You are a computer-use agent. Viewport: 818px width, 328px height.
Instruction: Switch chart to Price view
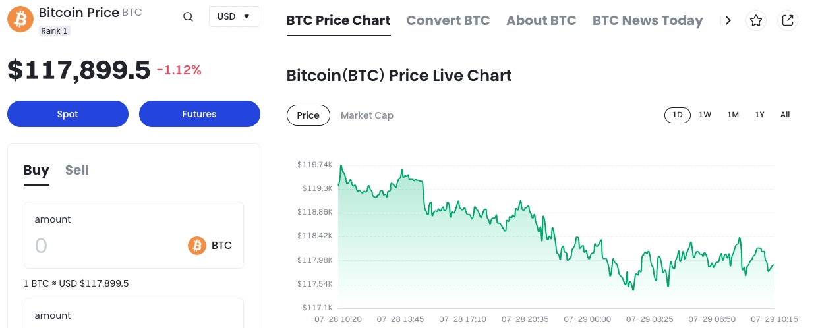coord(308,115)
